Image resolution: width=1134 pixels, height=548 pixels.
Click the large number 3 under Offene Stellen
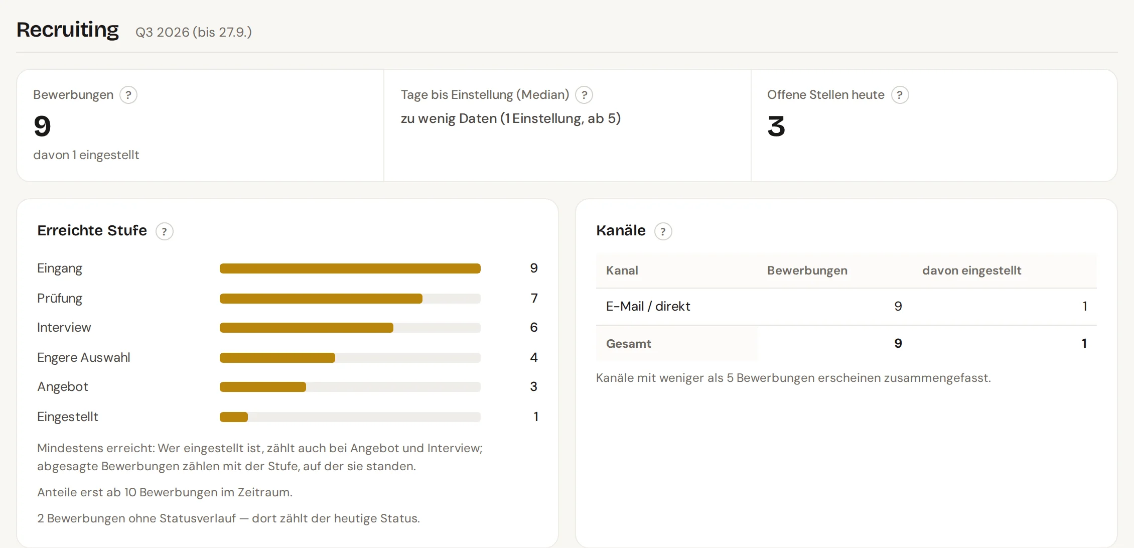[776, 126]
